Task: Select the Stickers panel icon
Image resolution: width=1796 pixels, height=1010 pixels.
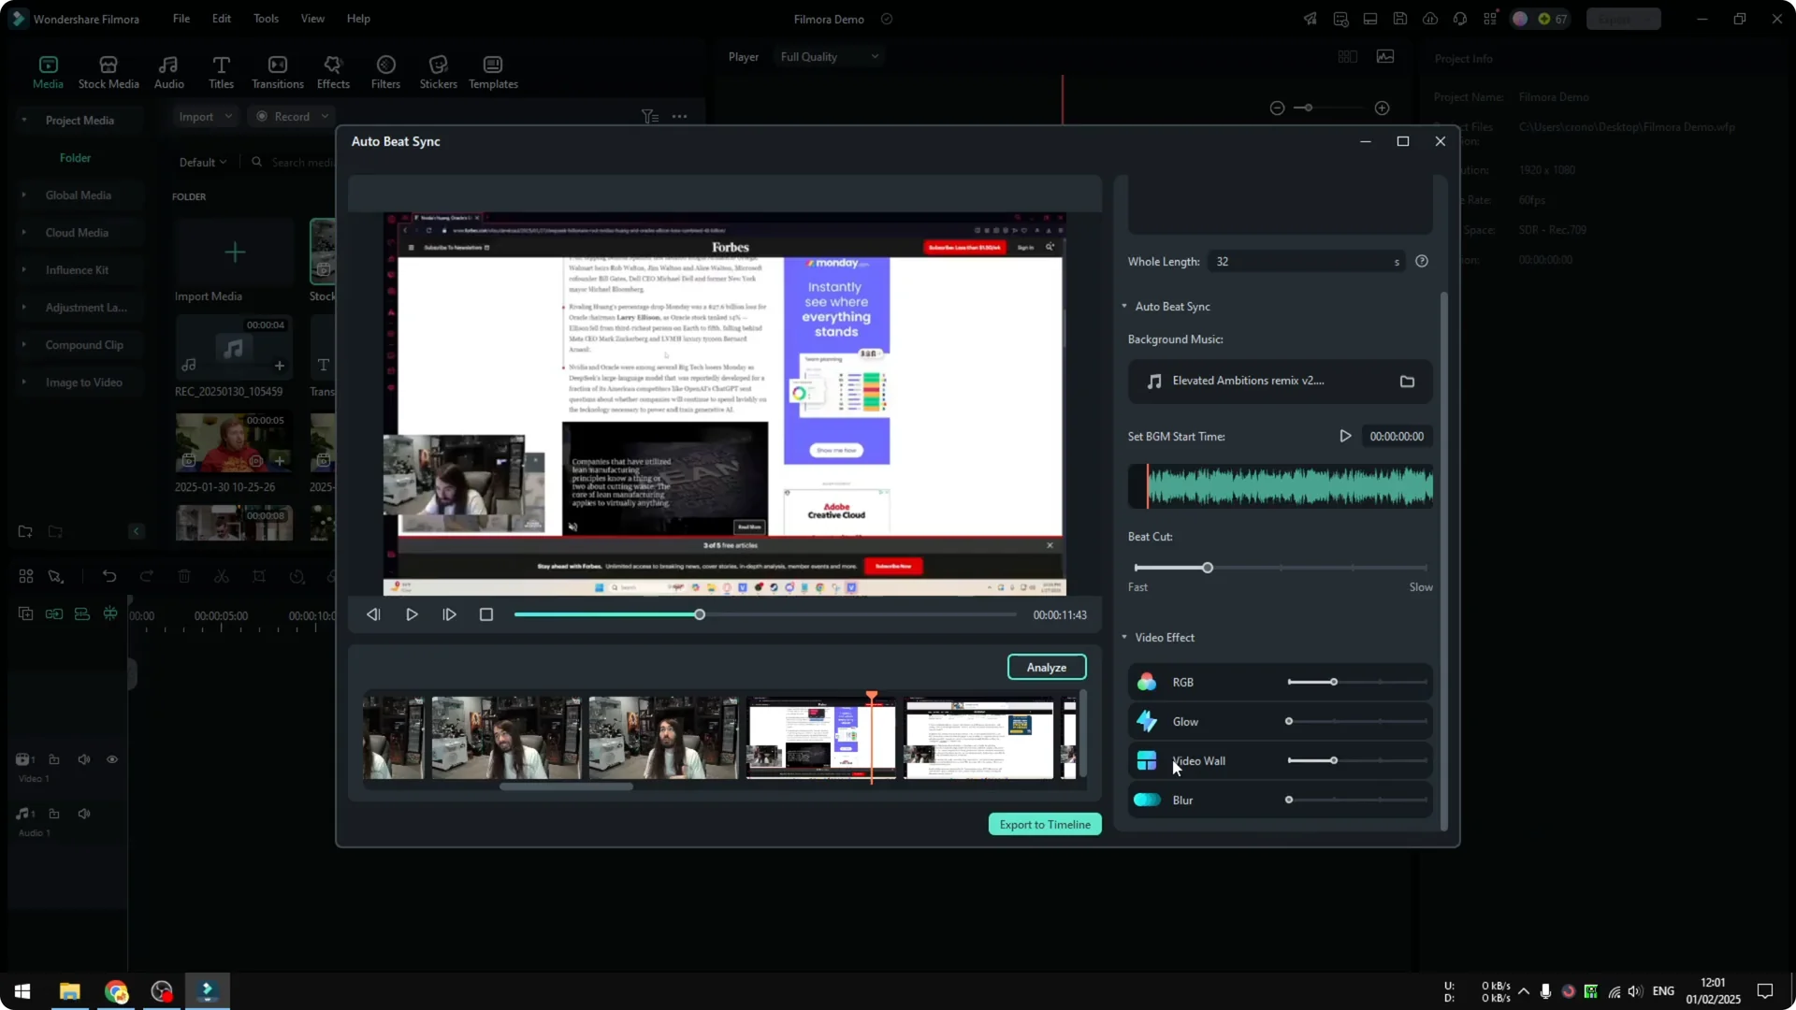Action: (437, 72)
